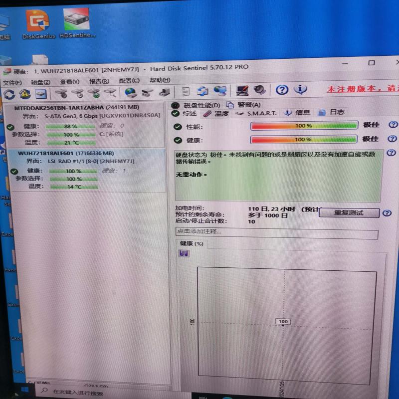The height and width of the screenshot is (399, 399).
Task: Click the 'S-ATA Gen3, 6 Gbps' interface text
Action: [71, 116]
